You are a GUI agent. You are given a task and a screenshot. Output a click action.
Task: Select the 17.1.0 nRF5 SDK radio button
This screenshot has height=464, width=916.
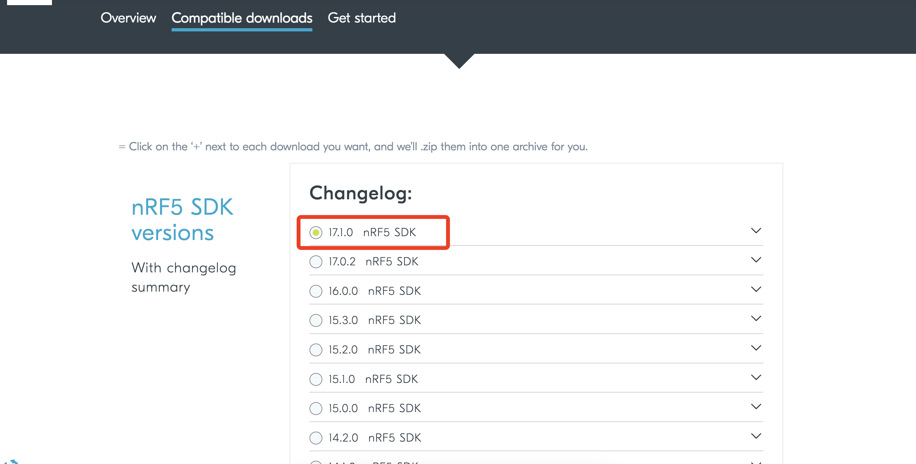316,233
